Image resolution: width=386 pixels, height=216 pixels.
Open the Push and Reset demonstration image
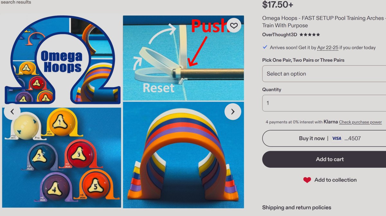pyautogui.click(x=183, y=58)
